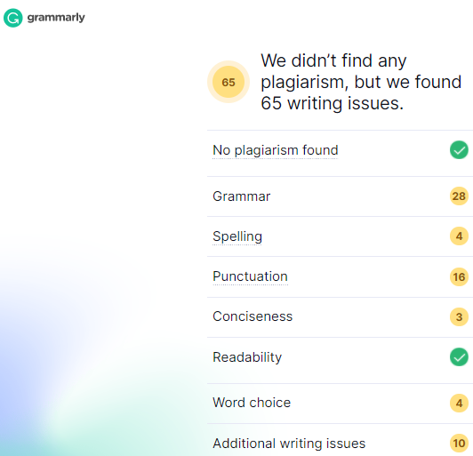The width and height of the screenshot is (473, 456).
Task: Click the Word choice count badge 4
Action: coord(459,403)
